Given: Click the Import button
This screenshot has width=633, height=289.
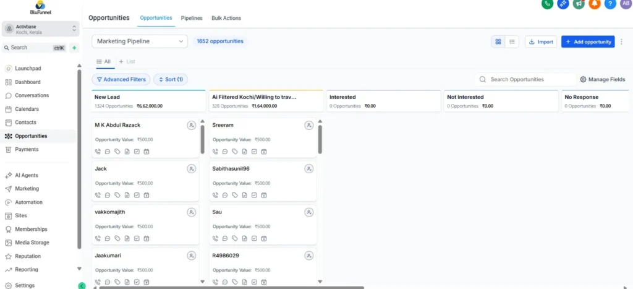Looking at the screenshot, I should (x=541, y=41).
